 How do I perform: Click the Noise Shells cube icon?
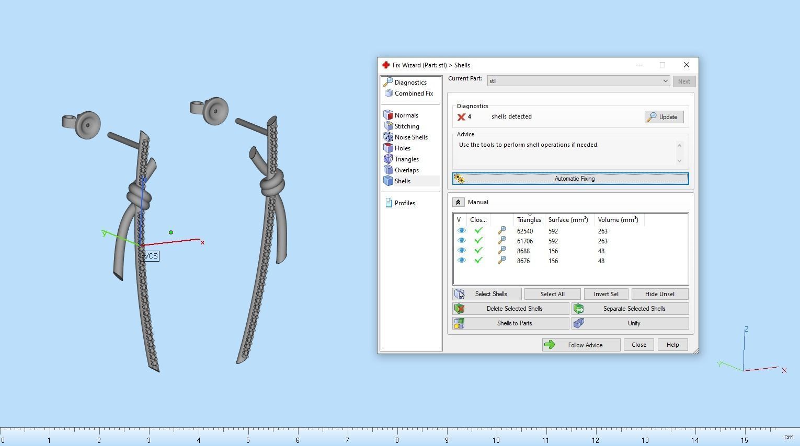pos(388,137)
